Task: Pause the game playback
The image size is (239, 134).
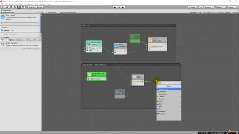Action: 119,7
